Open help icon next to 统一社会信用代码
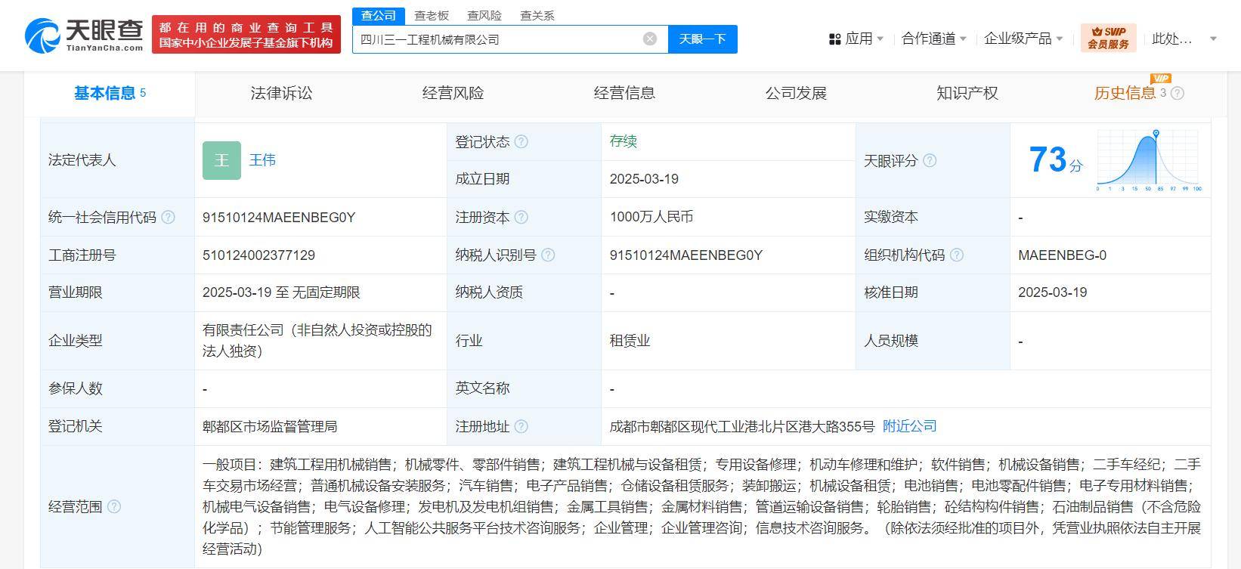Screen dimensions: 1241x569 [x=168, y=217]
